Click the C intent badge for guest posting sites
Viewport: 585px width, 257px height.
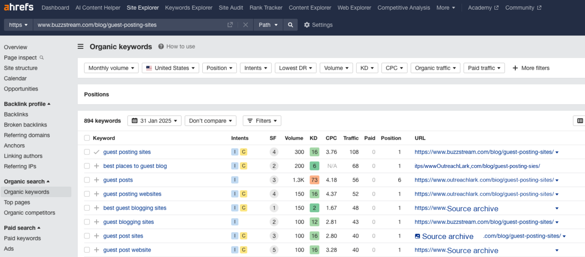(244, 152)
